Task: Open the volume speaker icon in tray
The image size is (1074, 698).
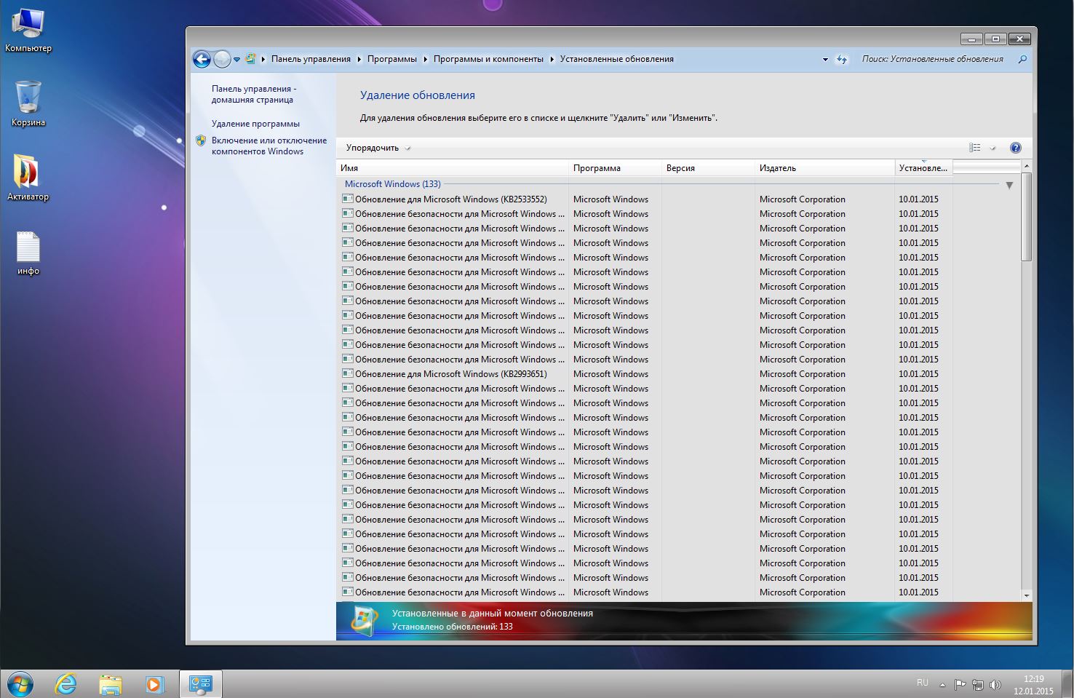Action: [x=995, y=685]
